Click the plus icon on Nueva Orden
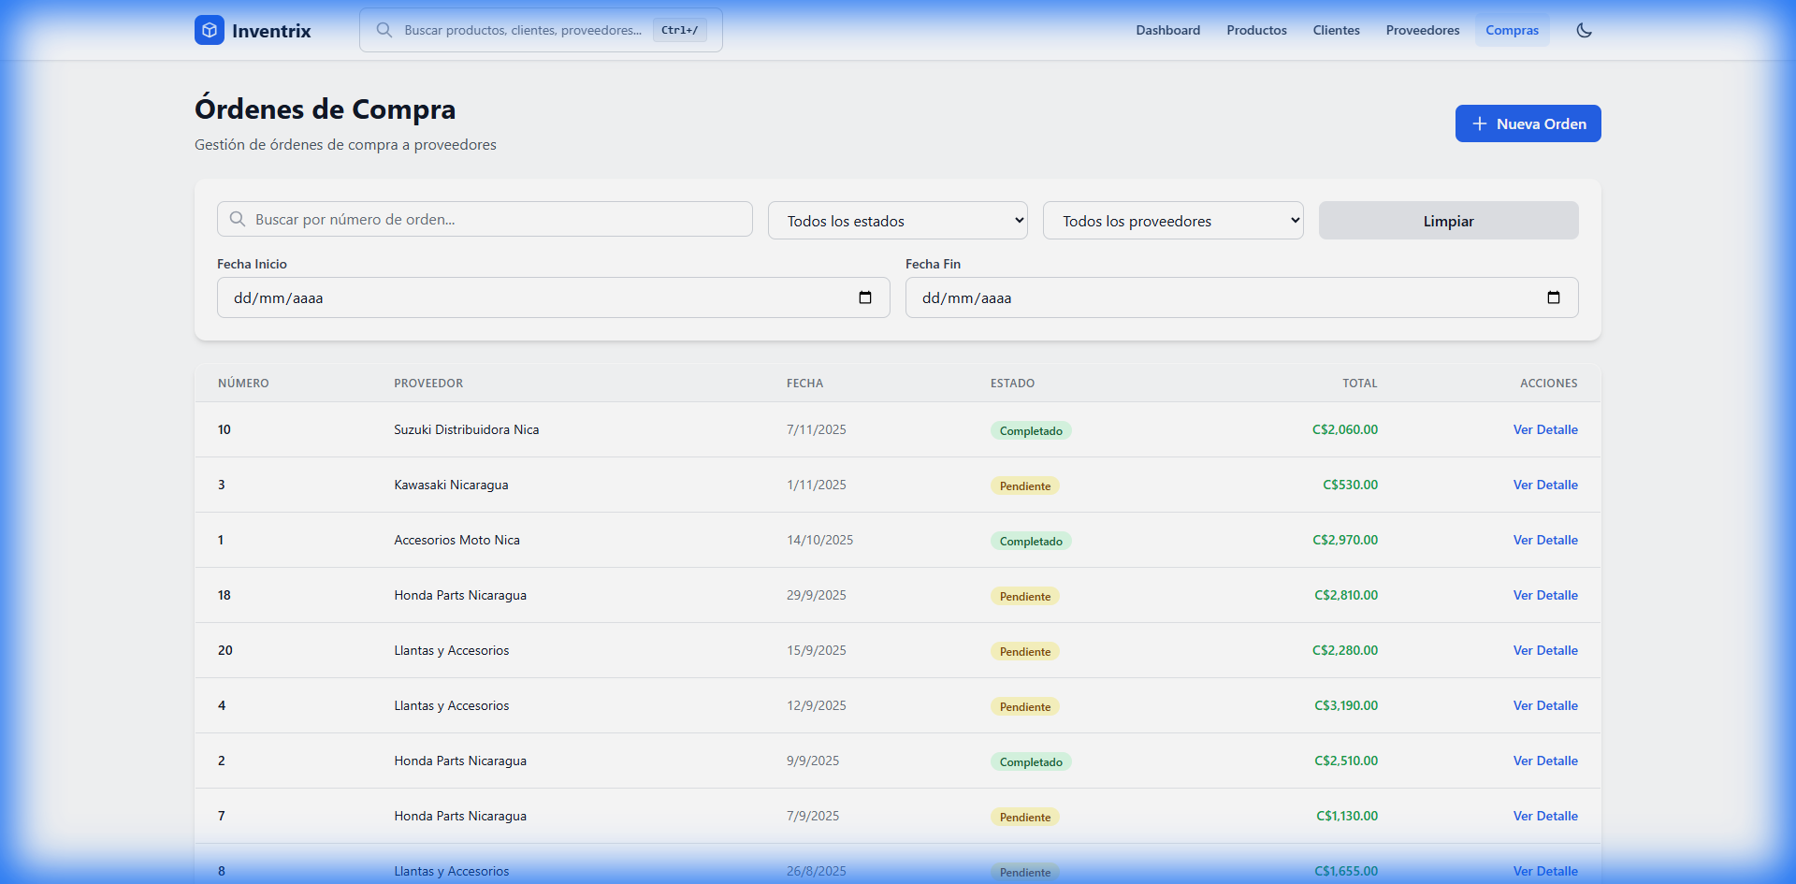 coord(1479,123)
